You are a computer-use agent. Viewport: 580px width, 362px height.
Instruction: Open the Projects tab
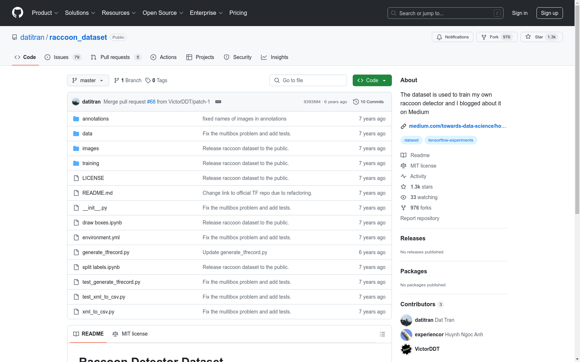(x=200, y=57)
